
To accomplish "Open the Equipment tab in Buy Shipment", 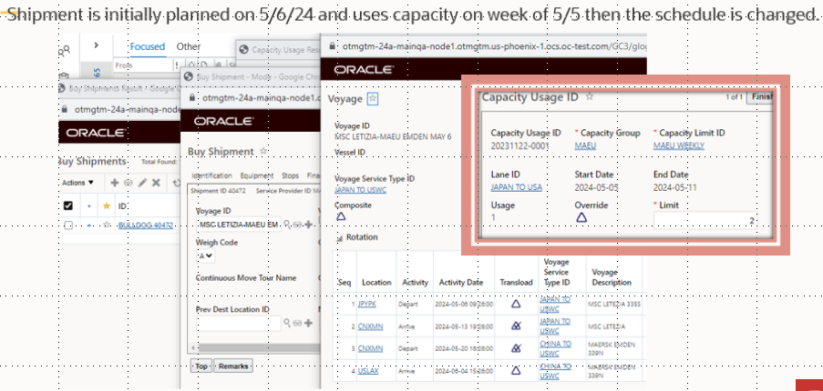I will click(257, 175).
